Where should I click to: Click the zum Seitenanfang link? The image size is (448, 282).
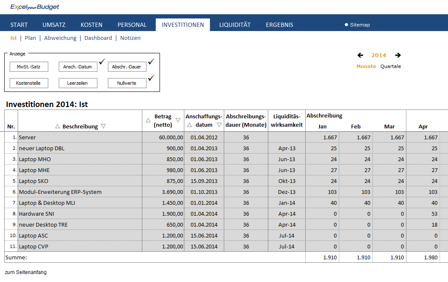coord(26,272)
